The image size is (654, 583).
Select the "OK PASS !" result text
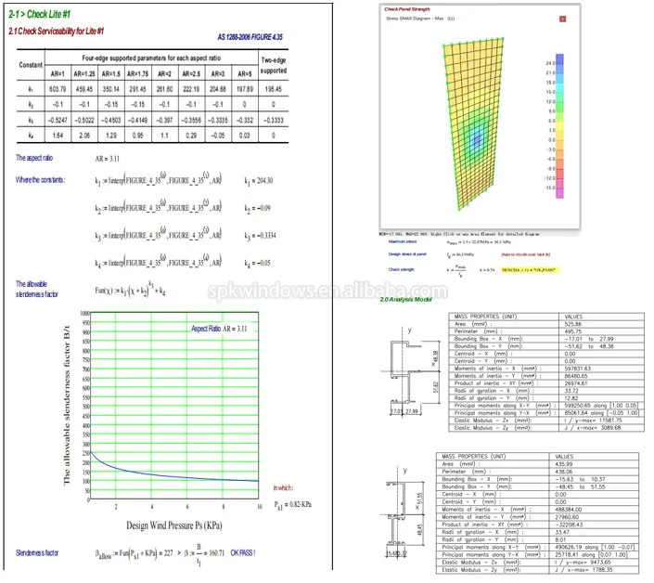tap(243, 552)
